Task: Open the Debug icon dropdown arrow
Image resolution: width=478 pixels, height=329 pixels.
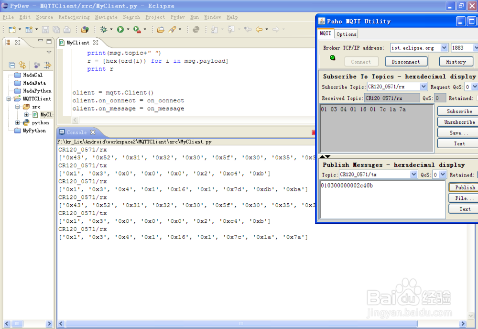Action: [x=111, y=29]
